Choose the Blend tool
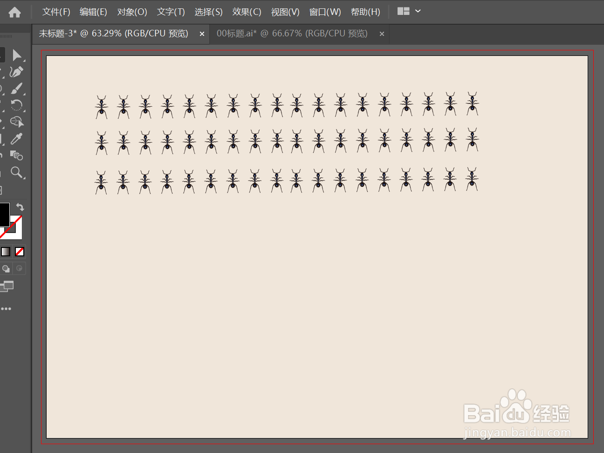This screenshot has height=453, width=604. coord(17,155)
